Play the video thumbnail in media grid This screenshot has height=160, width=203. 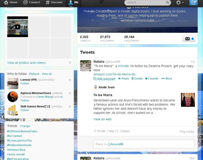click(18, 27)
